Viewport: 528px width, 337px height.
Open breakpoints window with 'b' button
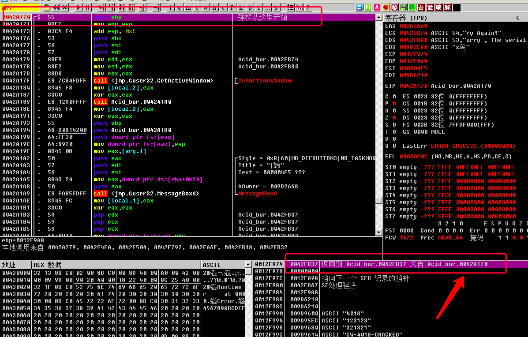pyautogui.click(x=250, y=7)
